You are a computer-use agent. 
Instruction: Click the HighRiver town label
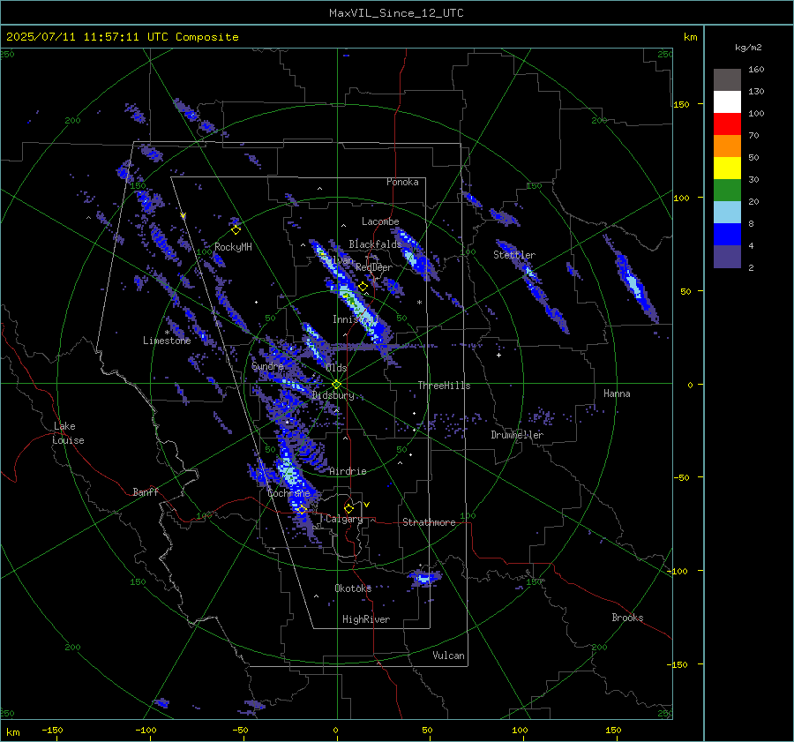coord(366,619)
